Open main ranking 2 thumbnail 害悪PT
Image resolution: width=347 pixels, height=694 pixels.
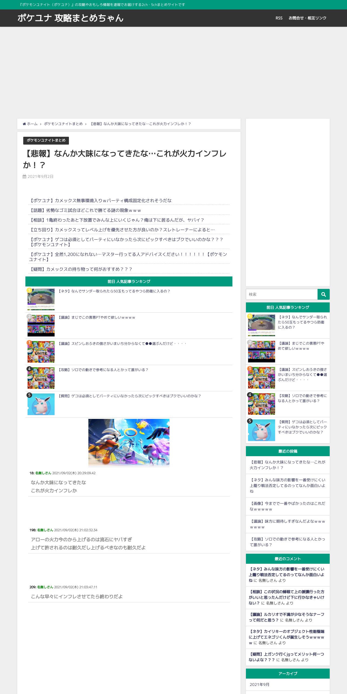[41, 326]
